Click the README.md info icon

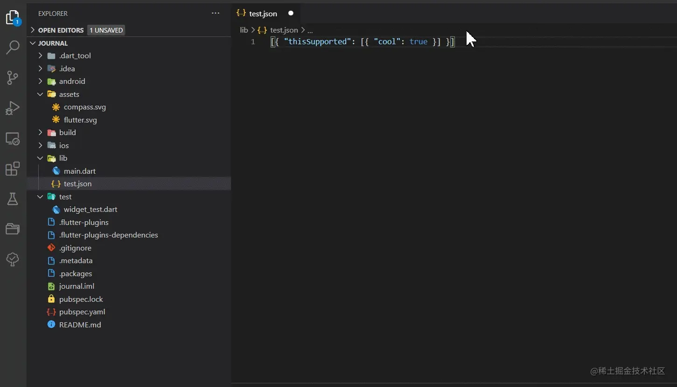[x=51, y=325]
